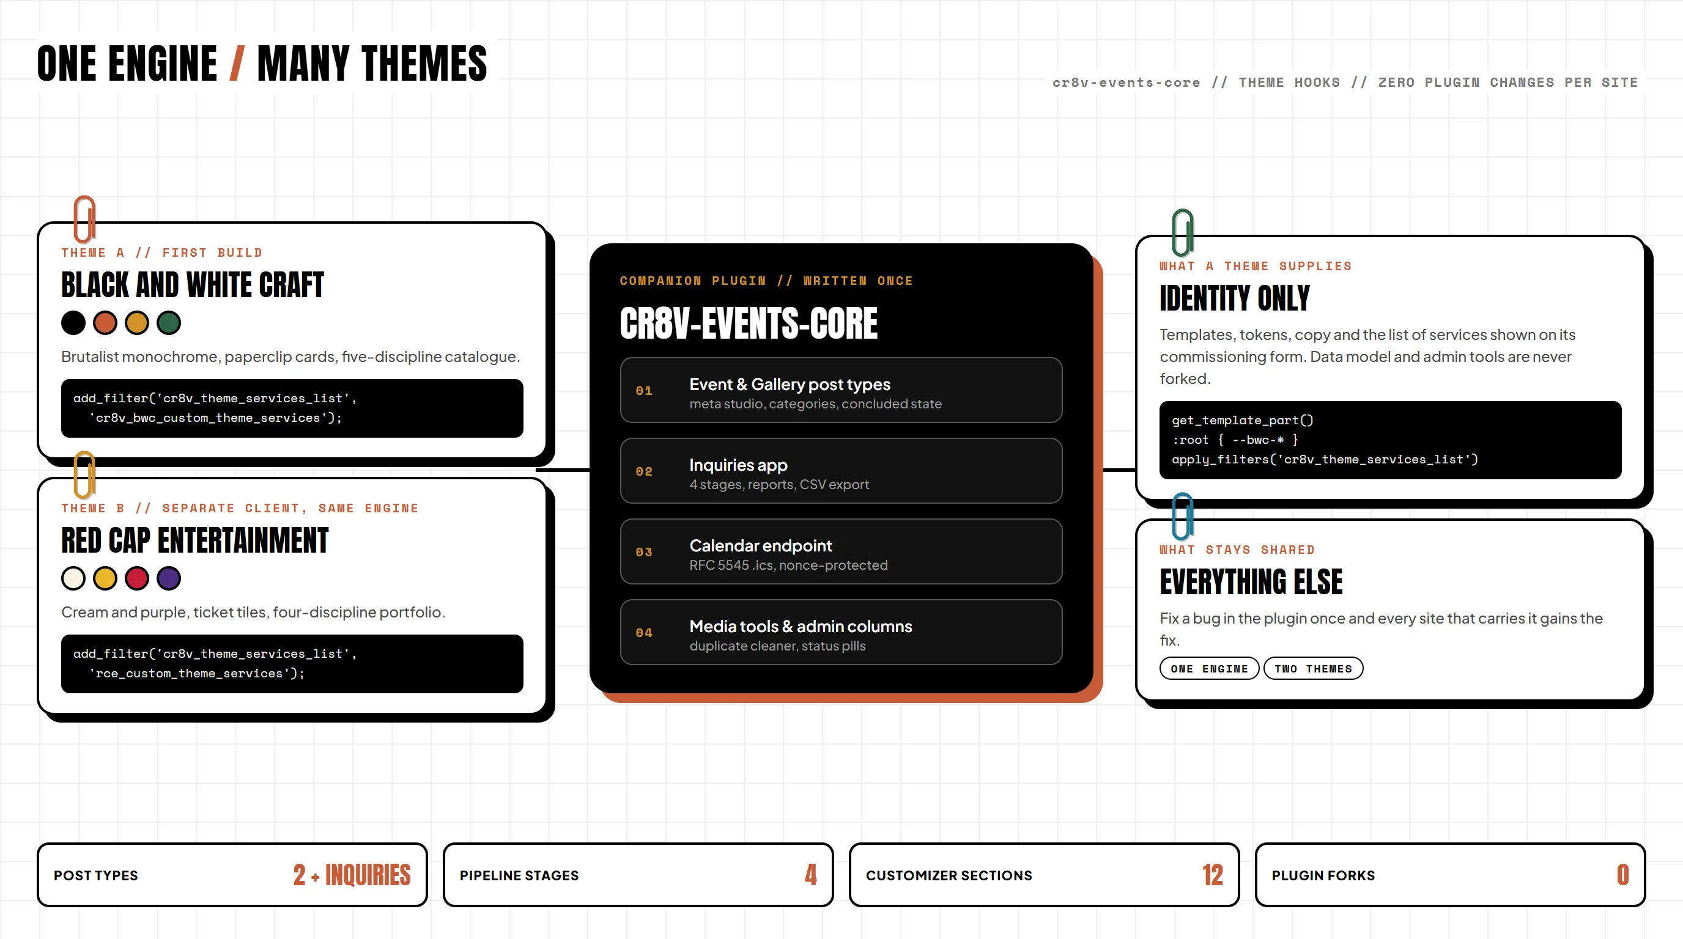Image resolution: width=1683 pixels, height=939 pixels.
Task: Click the 'Everything Else' heading
Action: click(x=1251, y=582)
